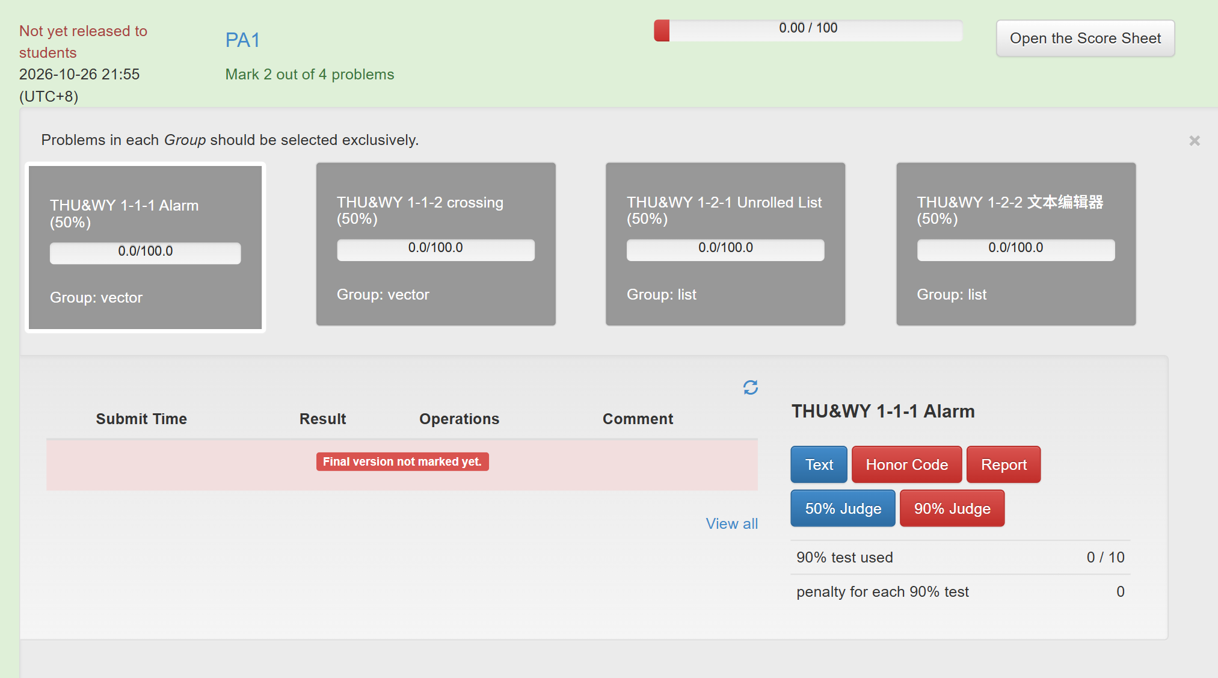
Task: Click 'Problems in each Group' instruction text
Action: point(230,140)
